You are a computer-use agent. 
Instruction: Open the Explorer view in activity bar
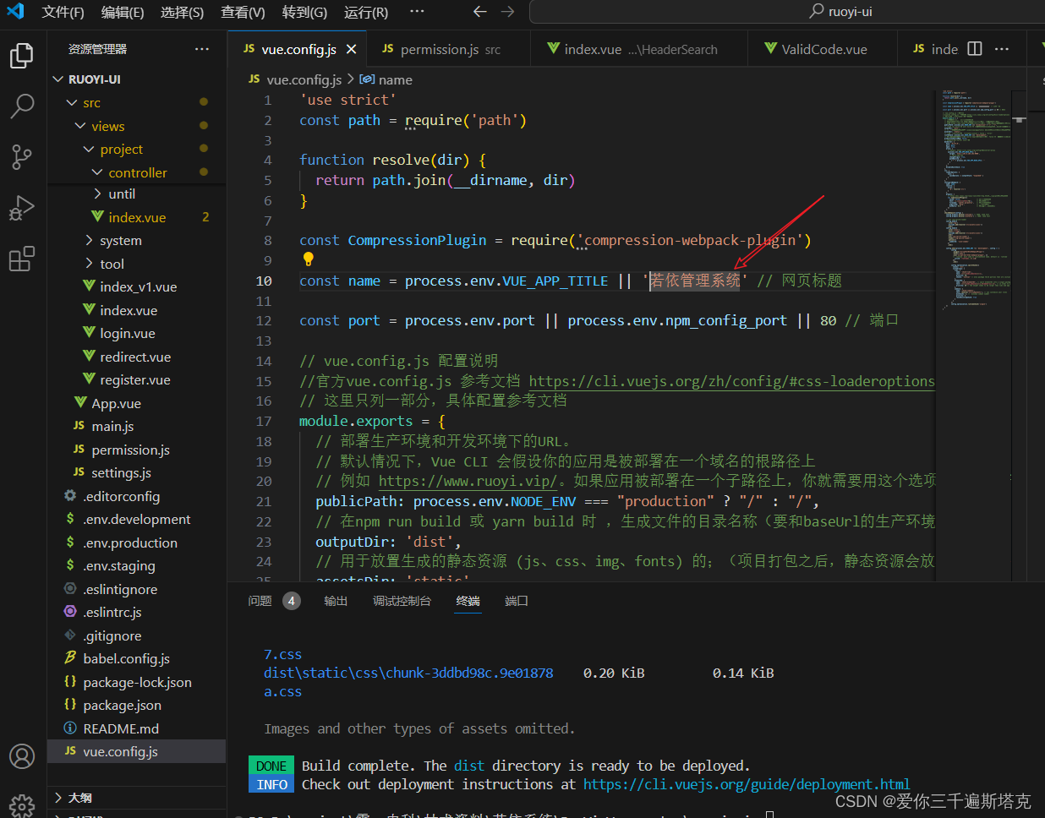click(x=22, y=56)
